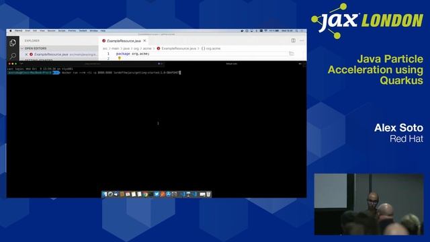This screenshot has height=242, width=430.
Task: Open the Session menu in the menu bar
Action: (x=51, y=31)
